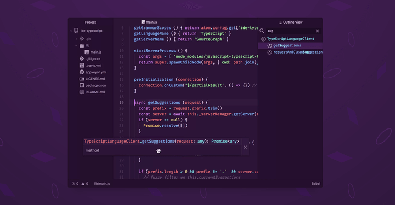Select the Project panel tab
The height and width of the screenshot is (205, 395).
[91, 22]
